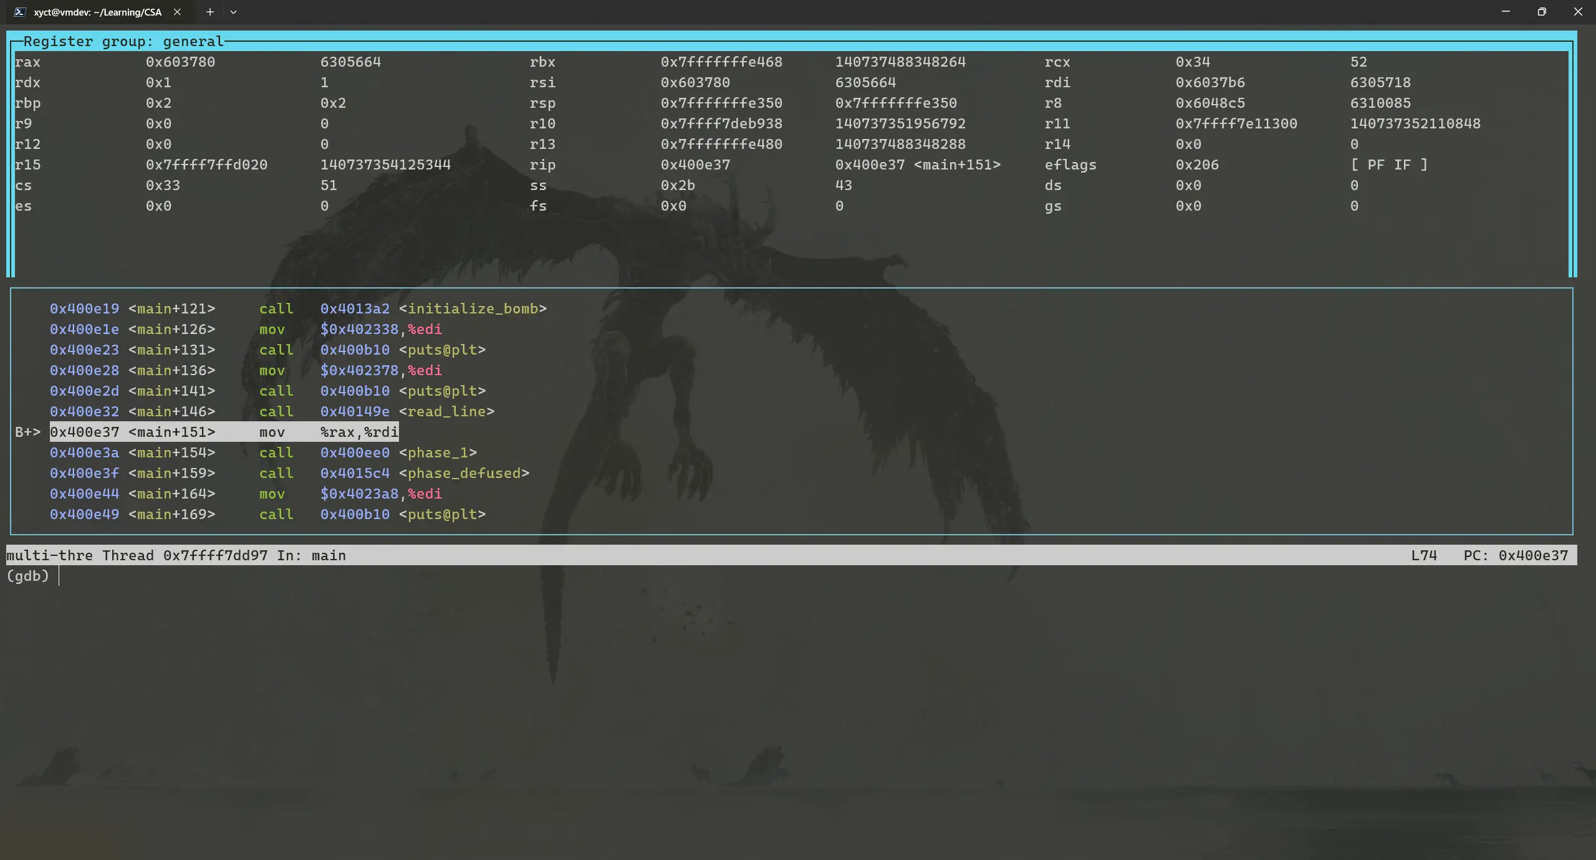Screen dimensions: 1596x860
Task: Click the eflags [ PF IF ] value
Action: (1389, 165)
